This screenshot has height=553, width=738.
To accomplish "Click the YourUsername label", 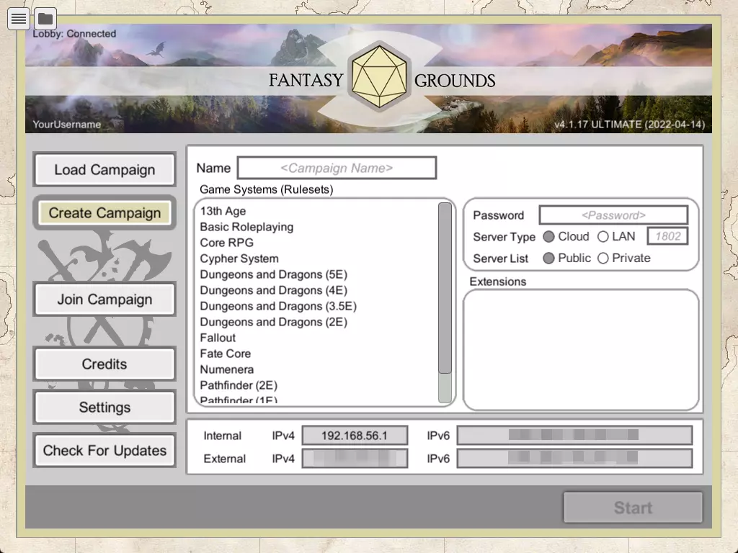I will pyautogui.click(x=67, y=125).
